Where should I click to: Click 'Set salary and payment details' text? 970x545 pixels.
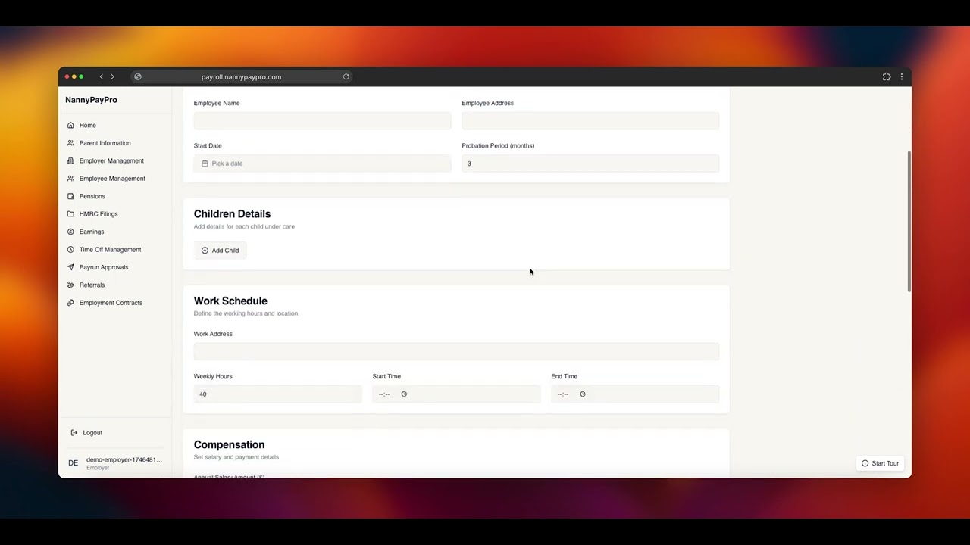[236, 457]
